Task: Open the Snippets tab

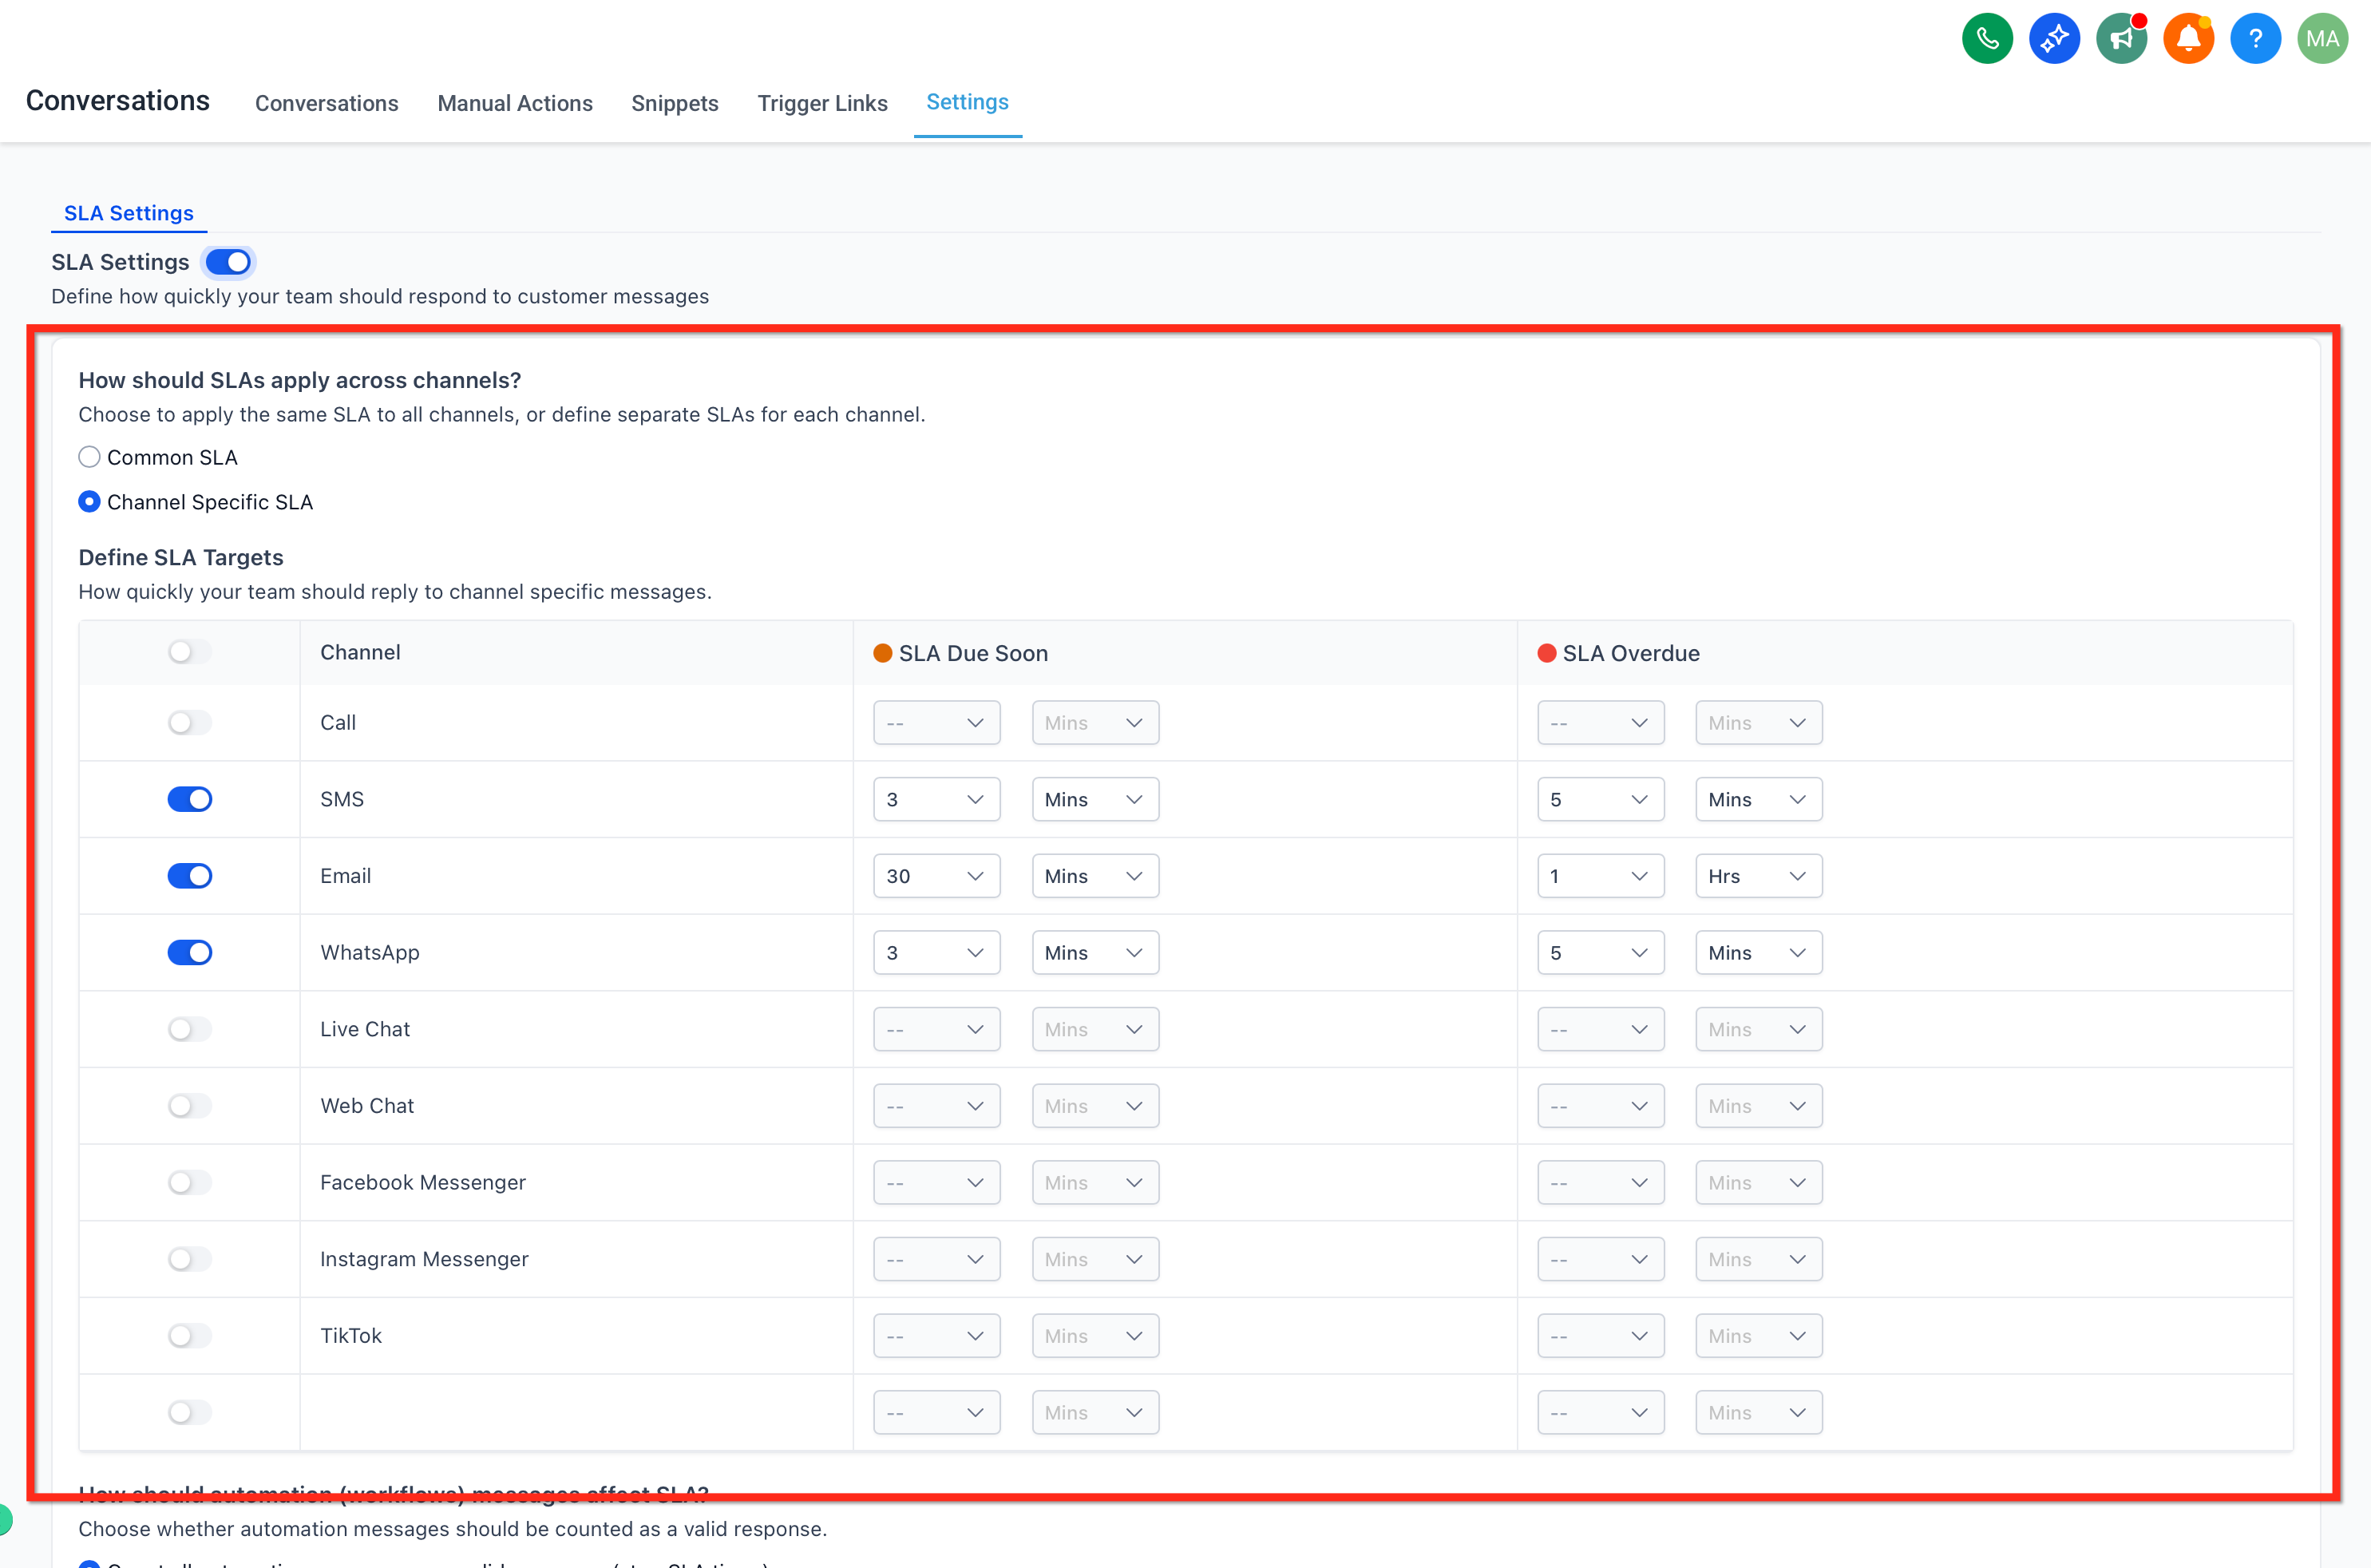Action: click(x=675, y=103)
